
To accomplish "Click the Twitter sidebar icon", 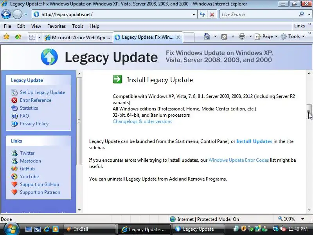I will click(x=14, y=153).
